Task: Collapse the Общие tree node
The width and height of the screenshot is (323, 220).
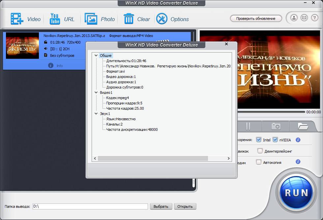Action: pyautogui.click(x=96, y=55)
